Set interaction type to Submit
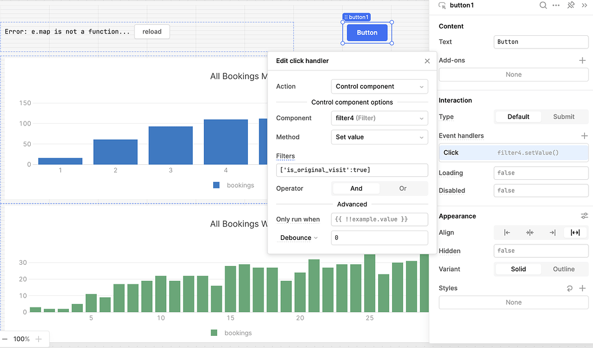Image resolution: width=593 pixels, height=348 pixels. (x=563, y=117)
